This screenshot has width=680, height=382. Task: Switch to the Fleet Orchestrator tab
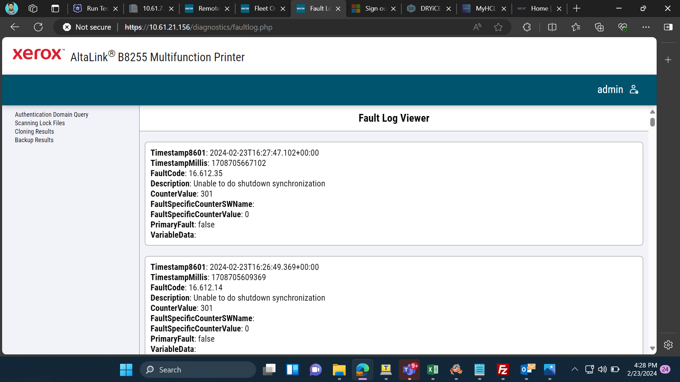(x=263, y=8)
